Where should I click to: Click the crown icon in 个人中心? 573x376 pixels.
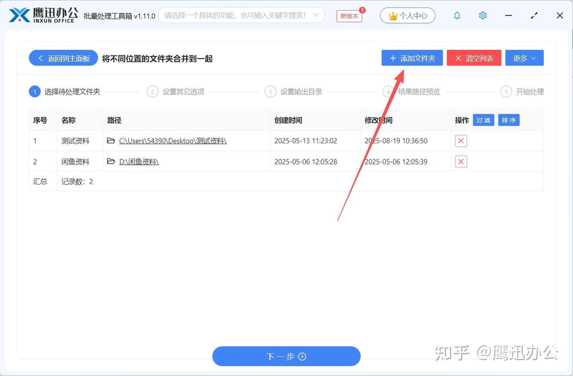392,16
